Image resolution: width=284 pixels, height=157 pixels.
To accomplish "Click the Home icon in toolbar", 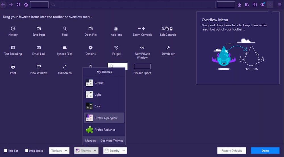I will click(26, 5).
